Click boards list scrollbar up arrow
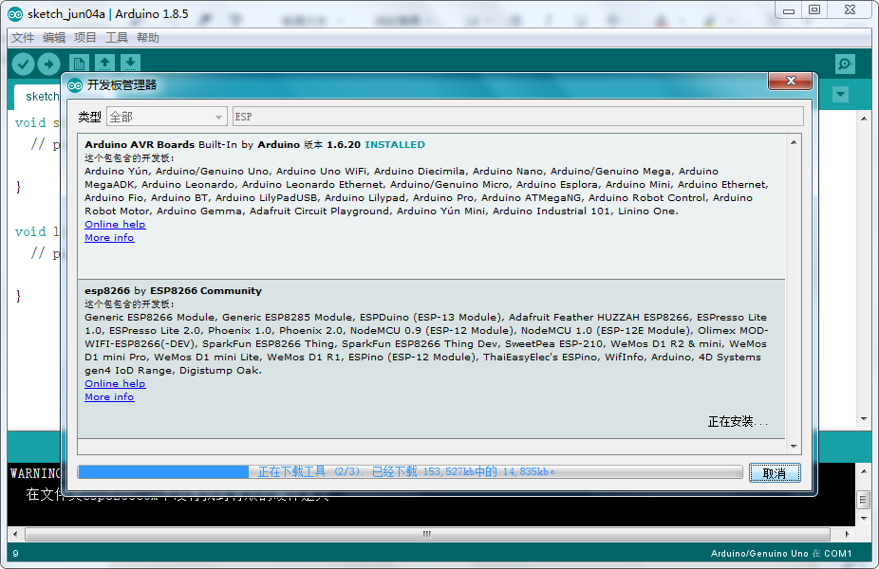The image size is (879, 569). [794, 142]
